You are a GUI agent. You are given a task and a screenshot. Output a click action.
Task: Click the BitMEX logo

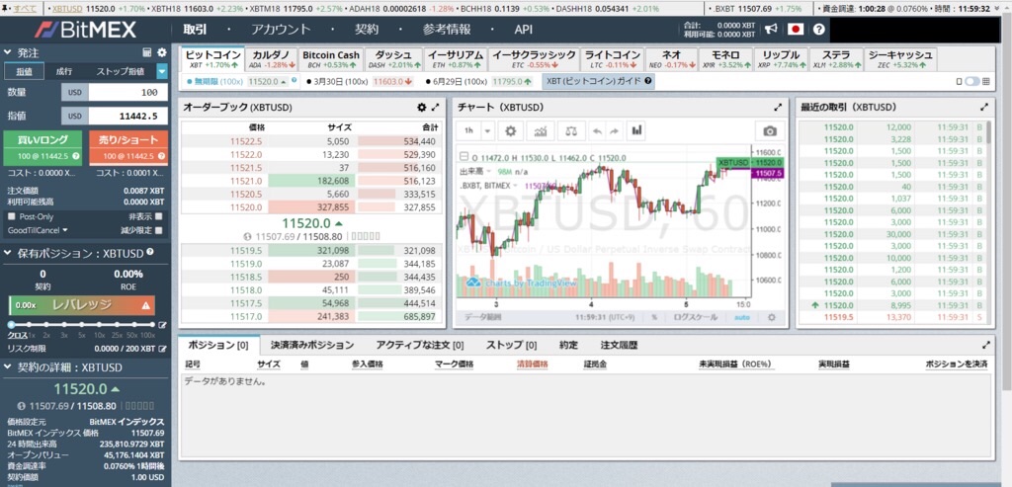[85, 29]
